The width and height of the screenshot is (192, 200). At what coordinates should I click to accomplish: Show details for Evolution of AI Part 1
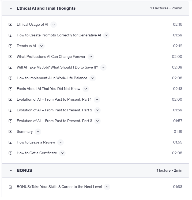pyautogui.click(x=97, y=100)
